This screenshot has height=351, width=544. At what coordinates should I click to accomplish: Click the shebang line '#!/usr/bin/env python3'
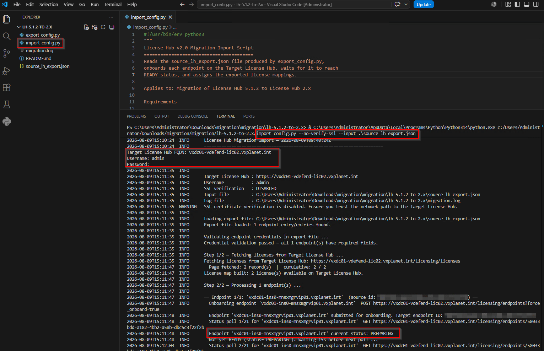point(174,34)
